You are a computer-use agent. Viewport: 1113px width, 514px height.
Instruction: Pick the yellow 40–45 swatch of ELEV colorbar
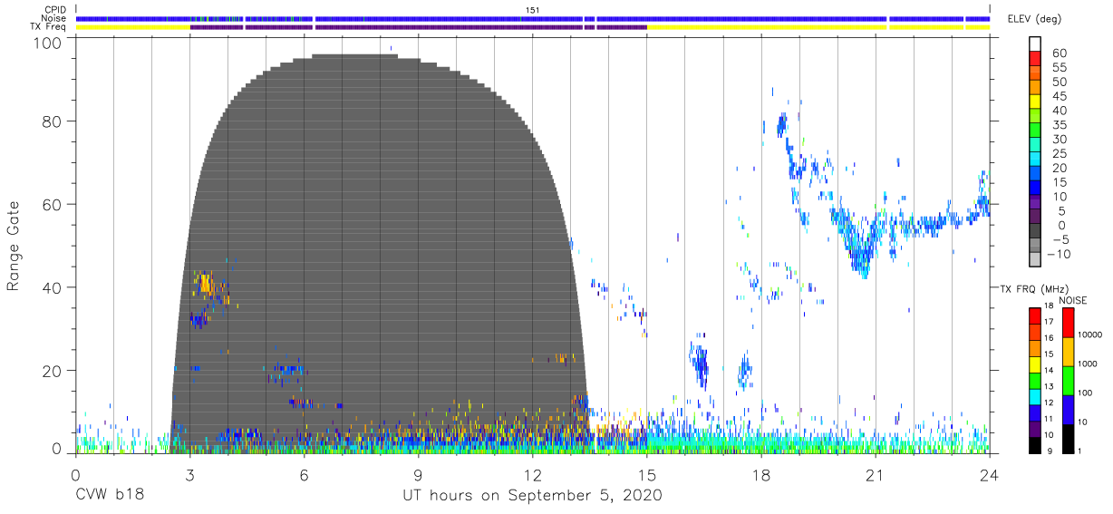point(1035,102)
